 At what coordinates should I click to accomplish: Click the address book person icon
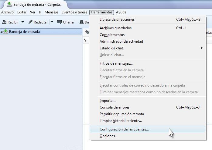pos(81,22)
